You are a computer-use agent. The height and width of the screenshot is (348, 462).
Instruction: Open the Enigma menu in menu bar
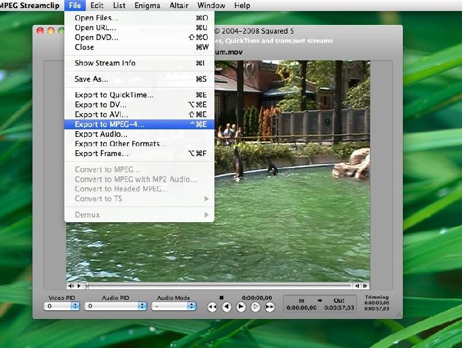[x=147, y=5]
